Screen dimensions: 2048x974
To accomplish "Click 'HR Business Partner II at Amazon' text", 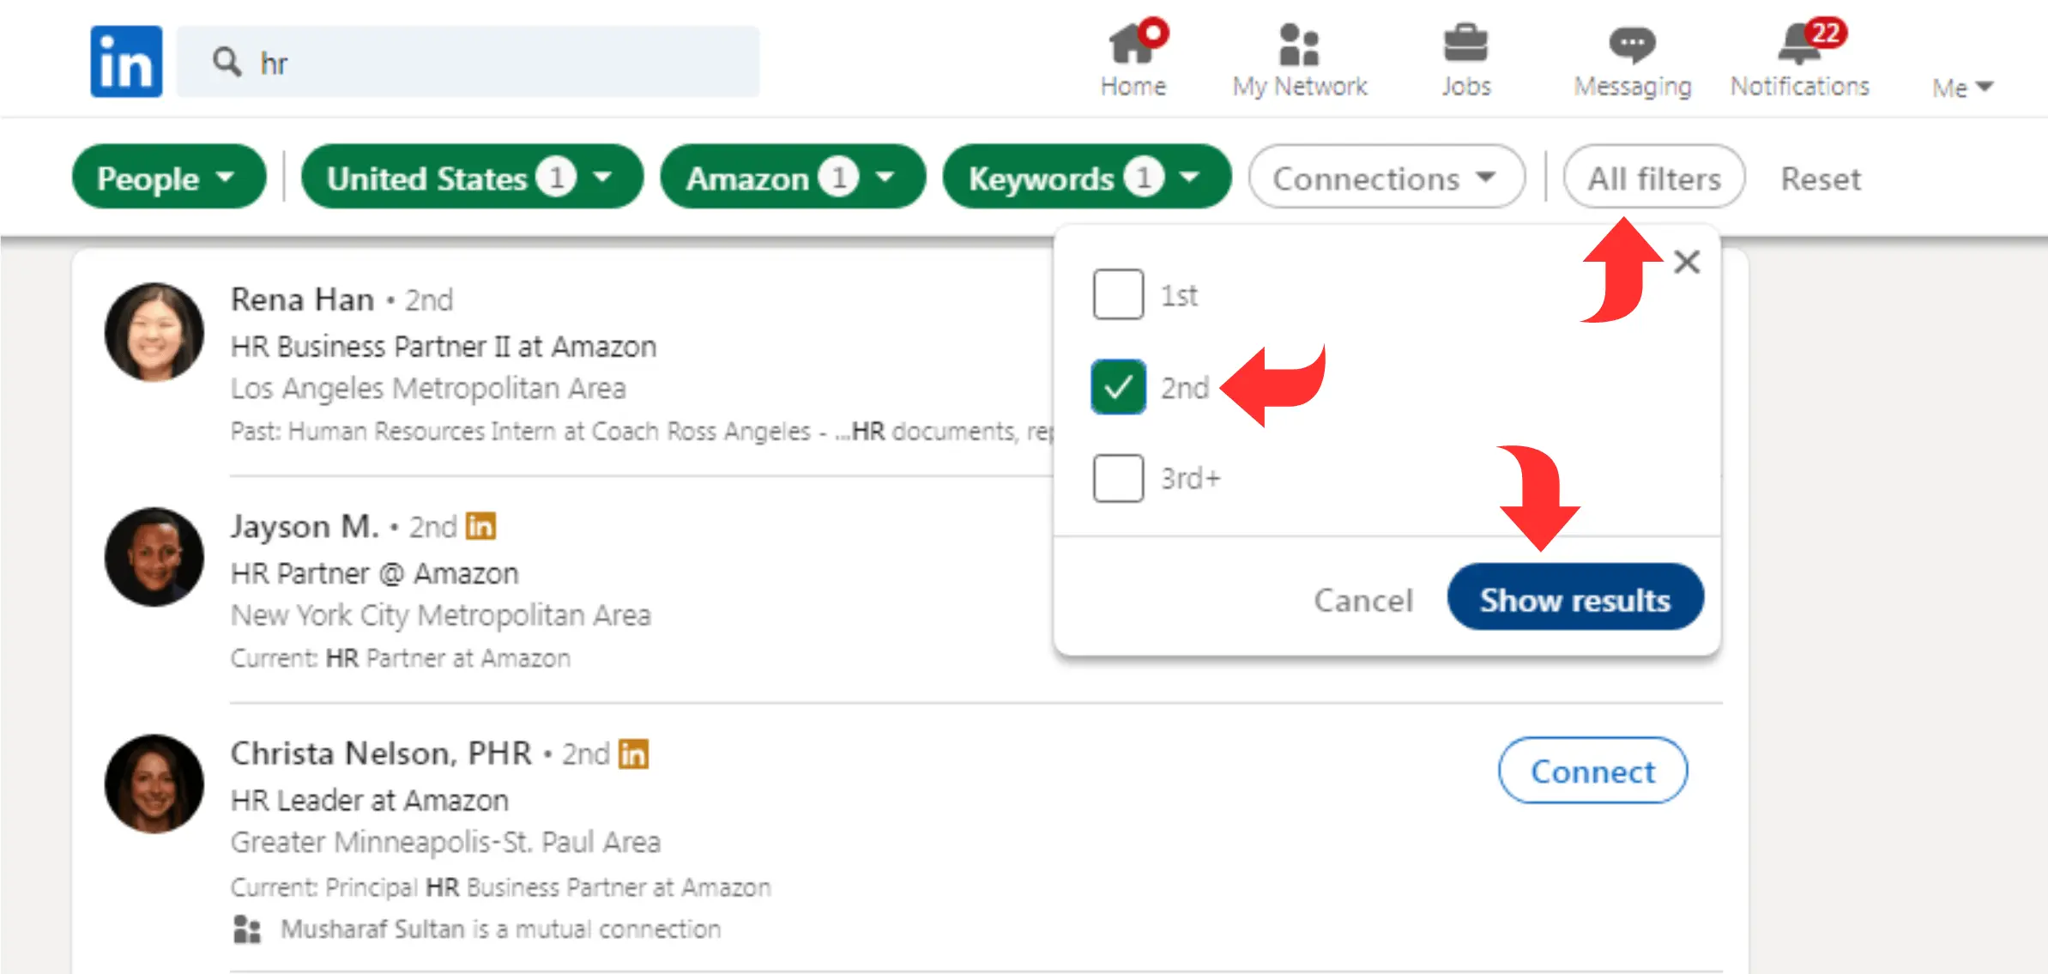I will [443, 347].
